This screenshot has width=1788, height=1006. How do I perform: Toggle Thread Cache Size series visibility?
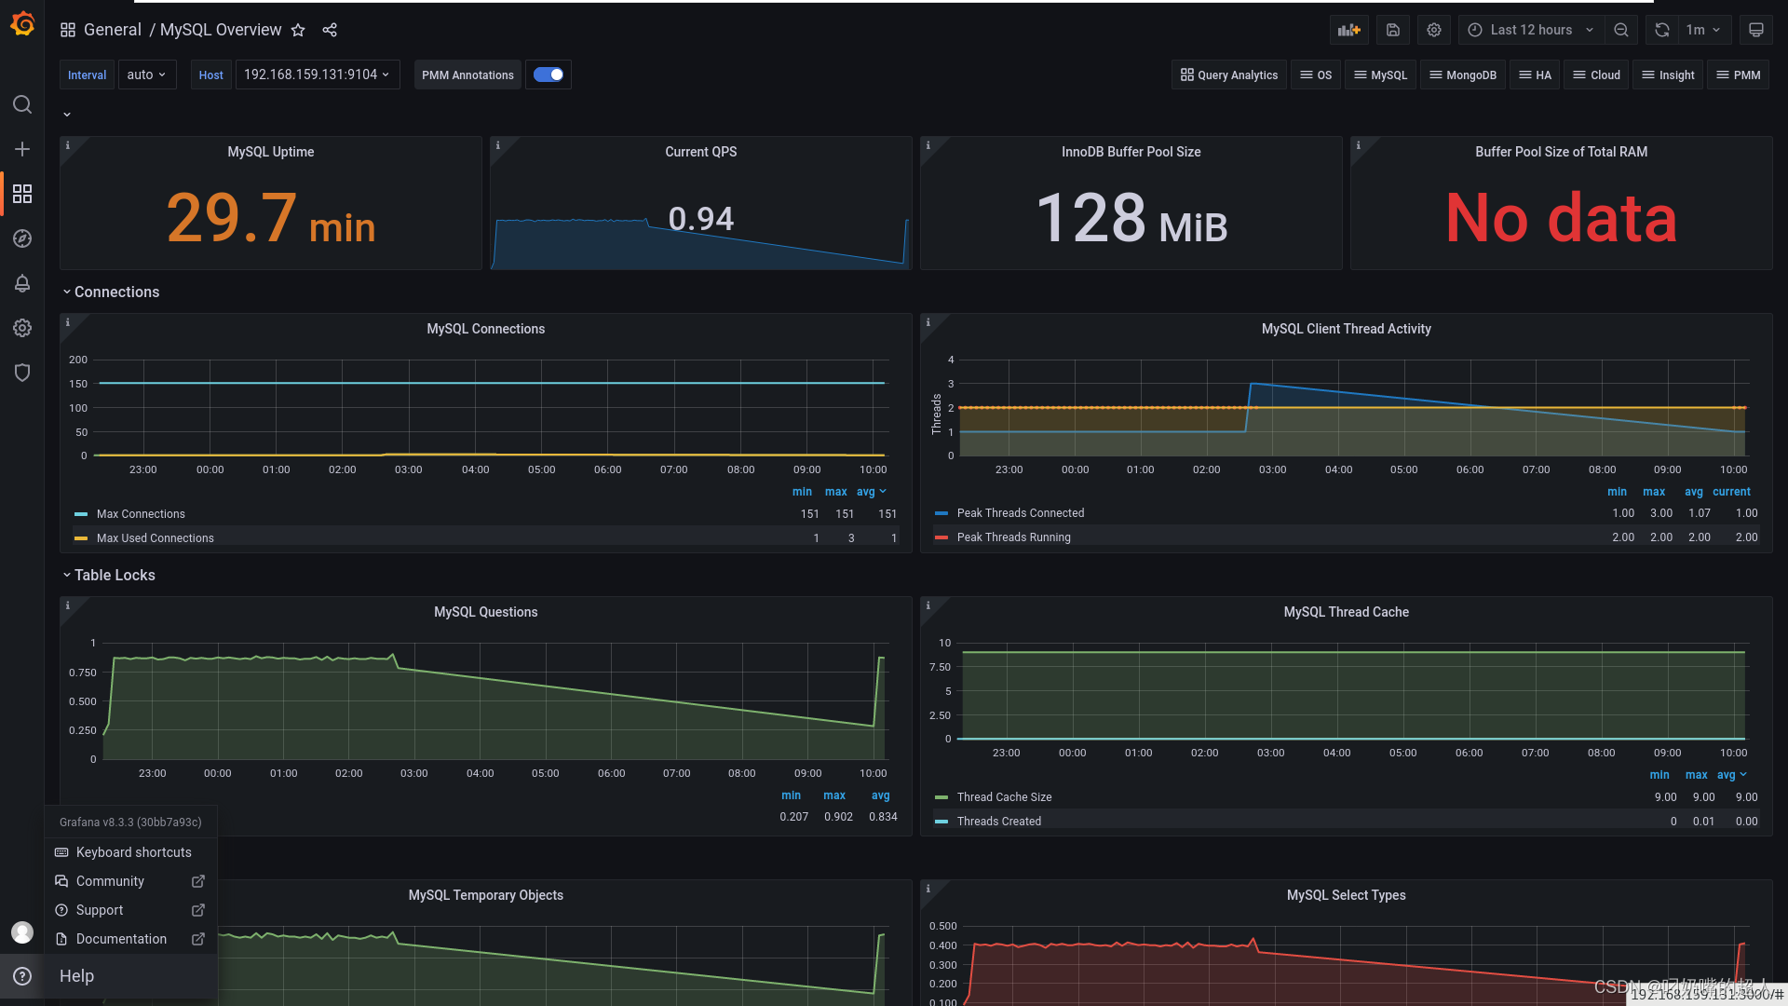tap(1004, 797)
